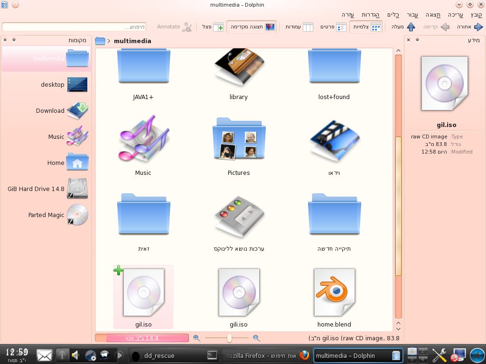486x364 pixels.
Task: Open Download in Places panel
Action: tap(47, 110)
